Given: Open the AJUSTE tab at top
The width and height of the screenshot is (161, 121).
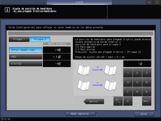Looking at the screenshot, I should coord(79,2).
